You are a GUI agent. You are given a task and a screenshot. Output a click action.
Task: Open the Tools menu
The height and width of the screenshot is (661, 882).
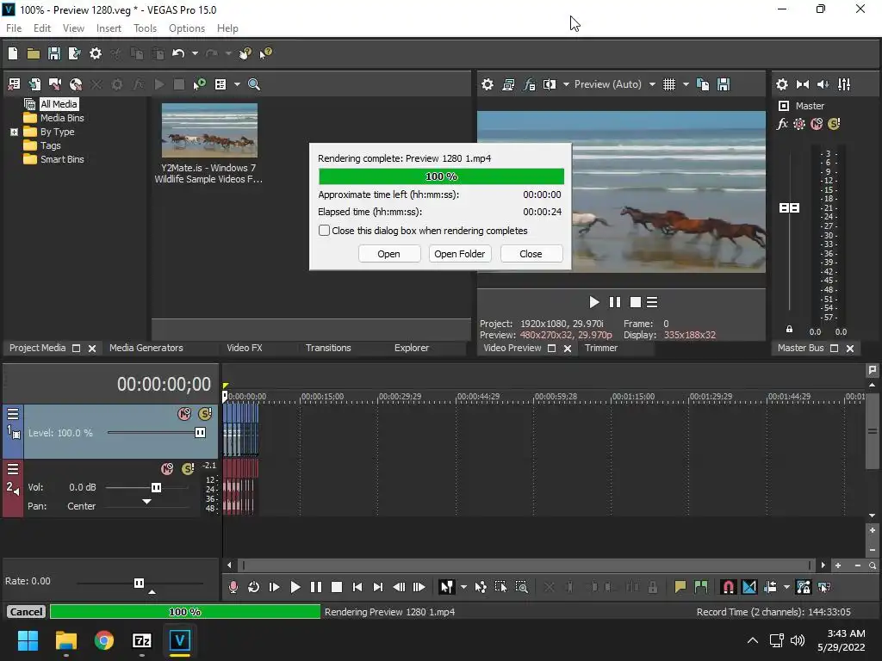click(x=145, y=28)
